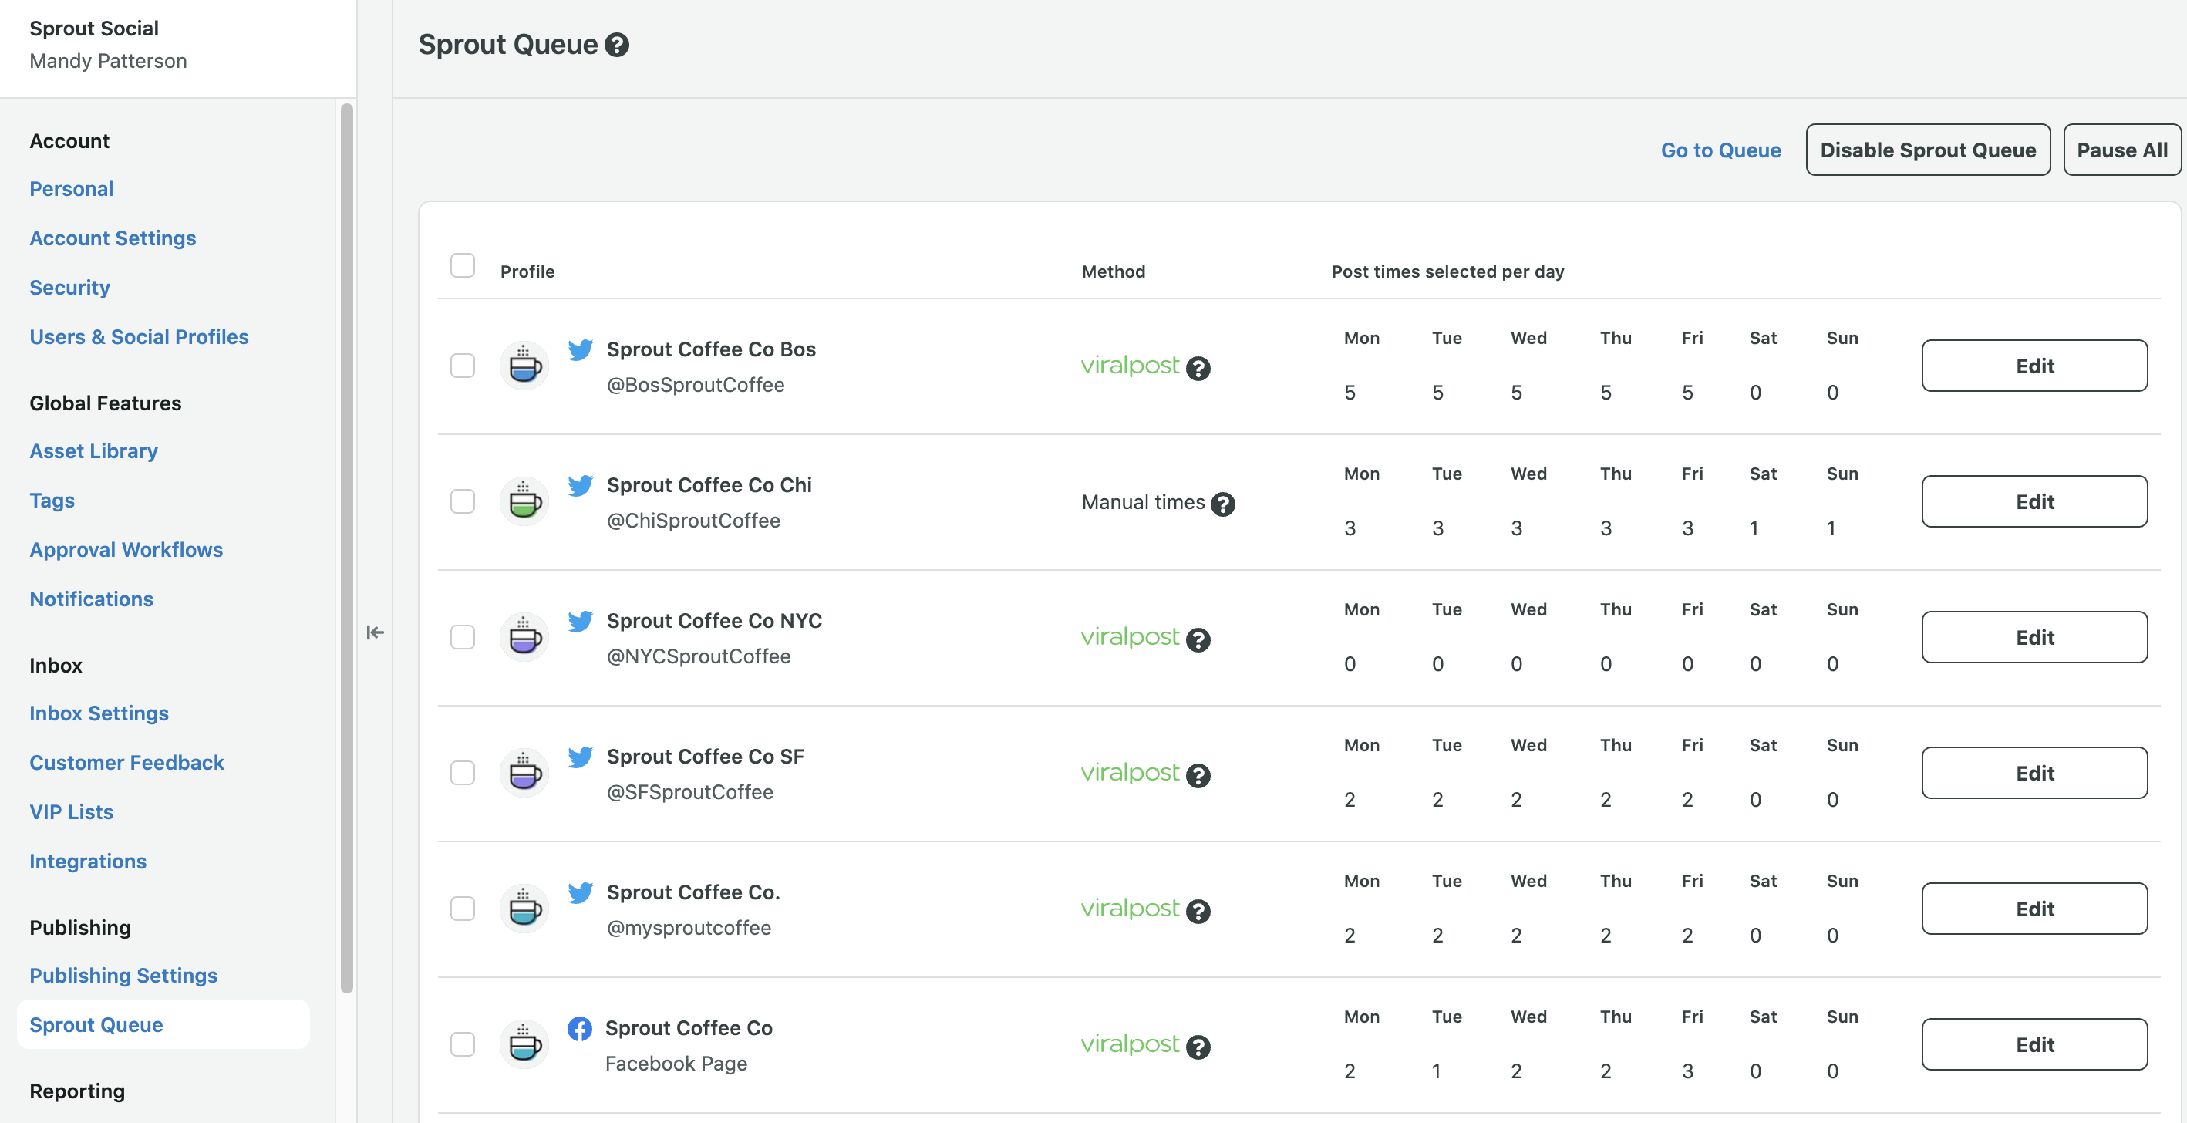Click the help icon beside Sprout Queue title
Viewport: 2187px width, 1123px height.
click(617, 45)
